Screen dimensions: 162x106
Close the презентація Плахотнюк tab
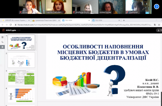click(x=59, y=20)
